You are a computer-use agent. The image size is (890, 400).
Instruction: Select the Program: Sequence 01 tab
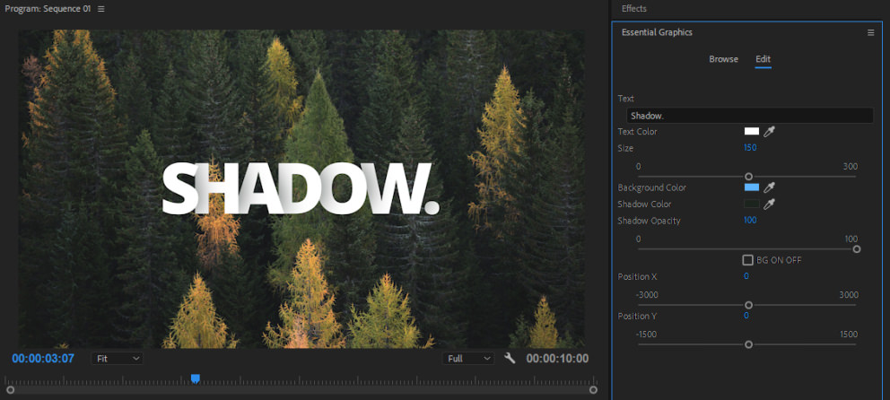coord(48,9)
